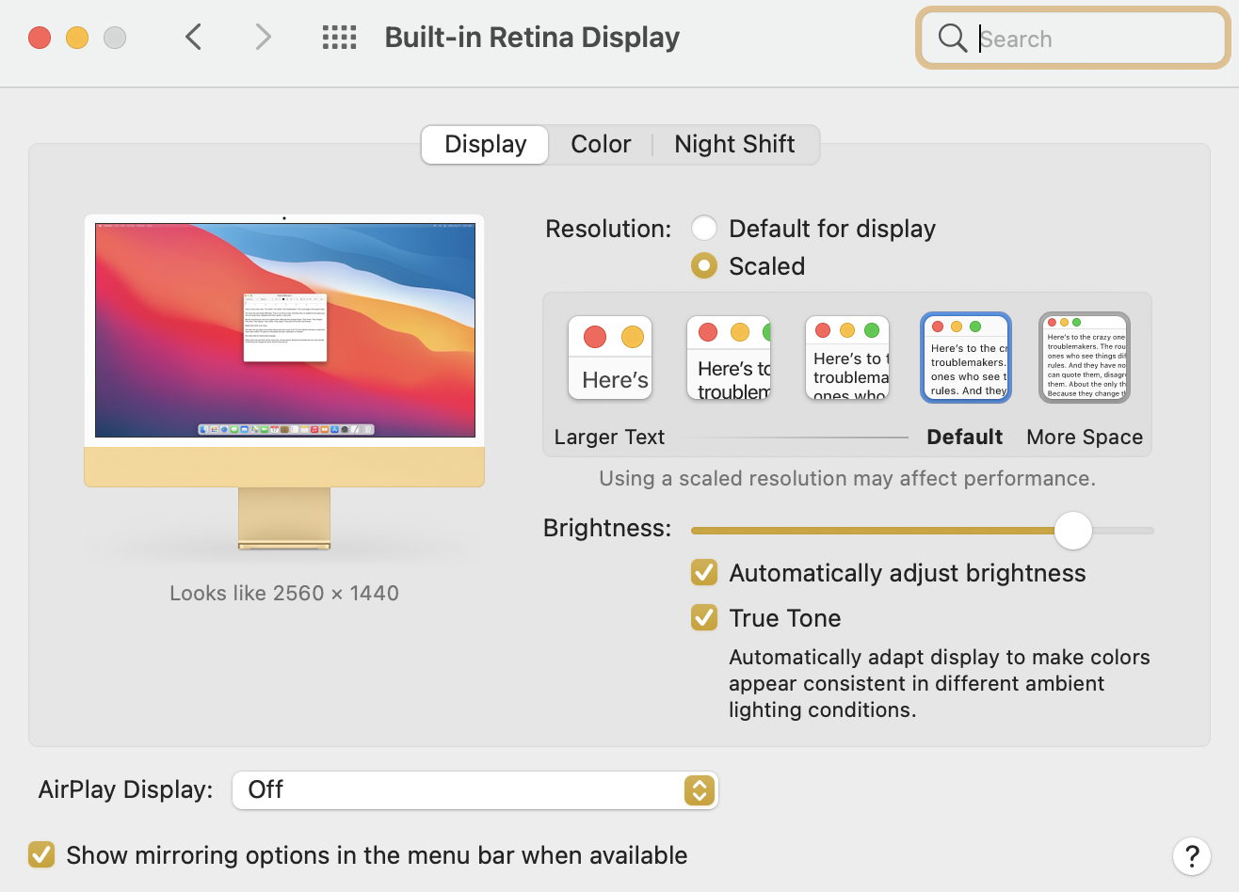
Task: Toggle Show mirroring options in menu bar checkbox
Action: (x=41, y=854)
